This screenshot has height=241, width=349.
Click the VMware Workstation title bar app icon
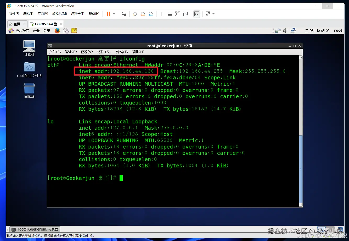coord(9,6)
